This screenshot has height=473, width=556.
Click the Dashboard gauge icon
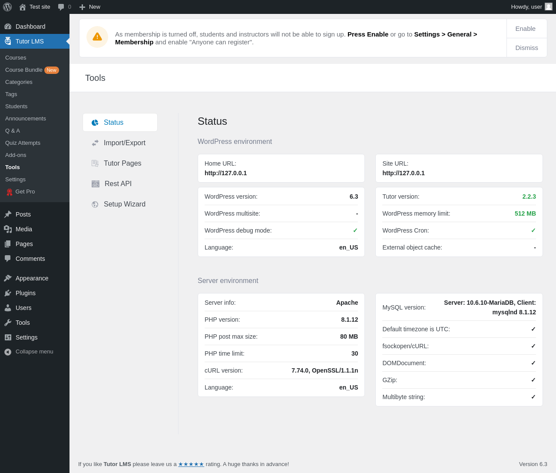pos(8,27)
